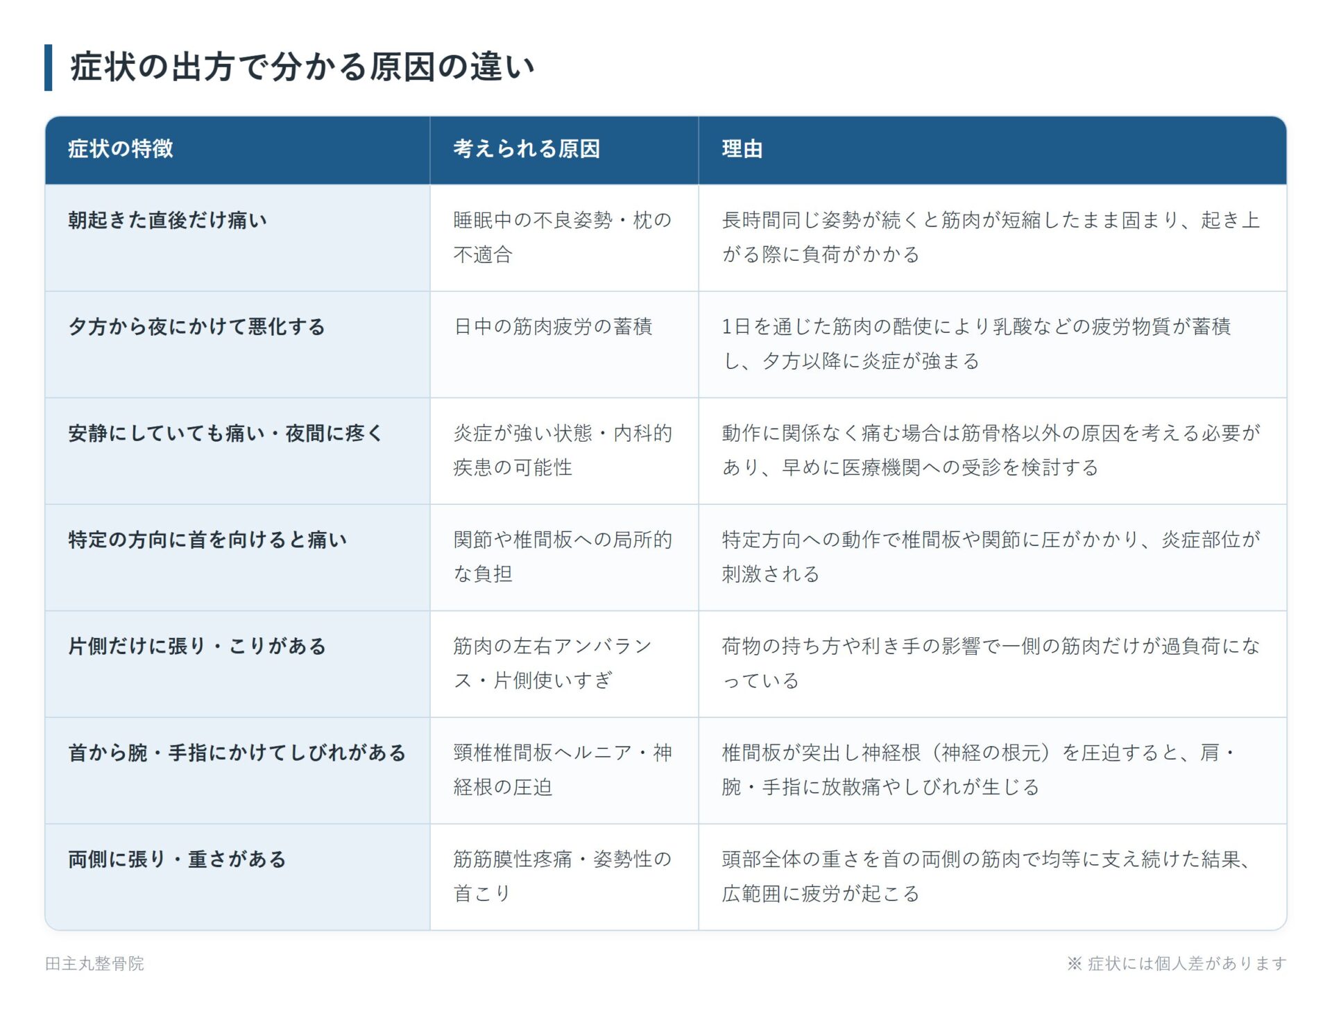Click the reason starting 椎間板が突出し神経根
The width and height of the screenshot is (1332, 1023).
point(992,771)
